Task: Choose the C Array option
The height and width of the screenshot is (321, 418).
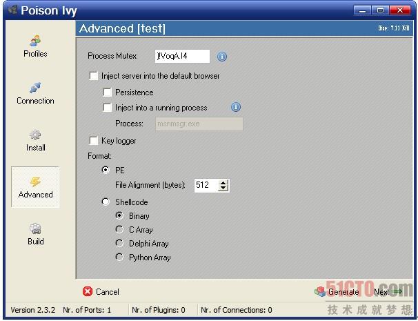Action: [x=119, y=229]
